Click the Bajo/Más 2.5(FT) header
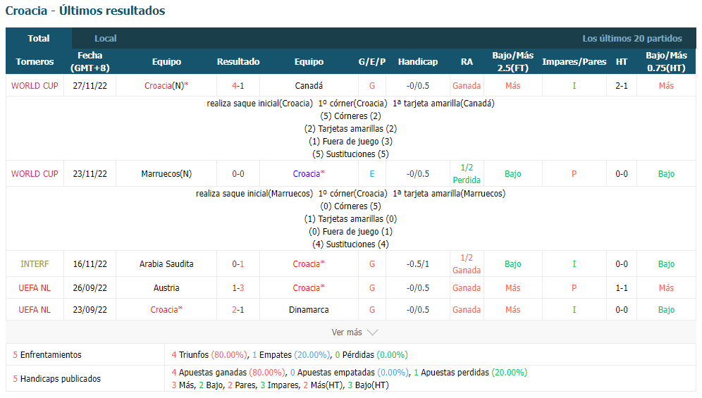Screen dimensions: 702x398 (x=512, y=62)
